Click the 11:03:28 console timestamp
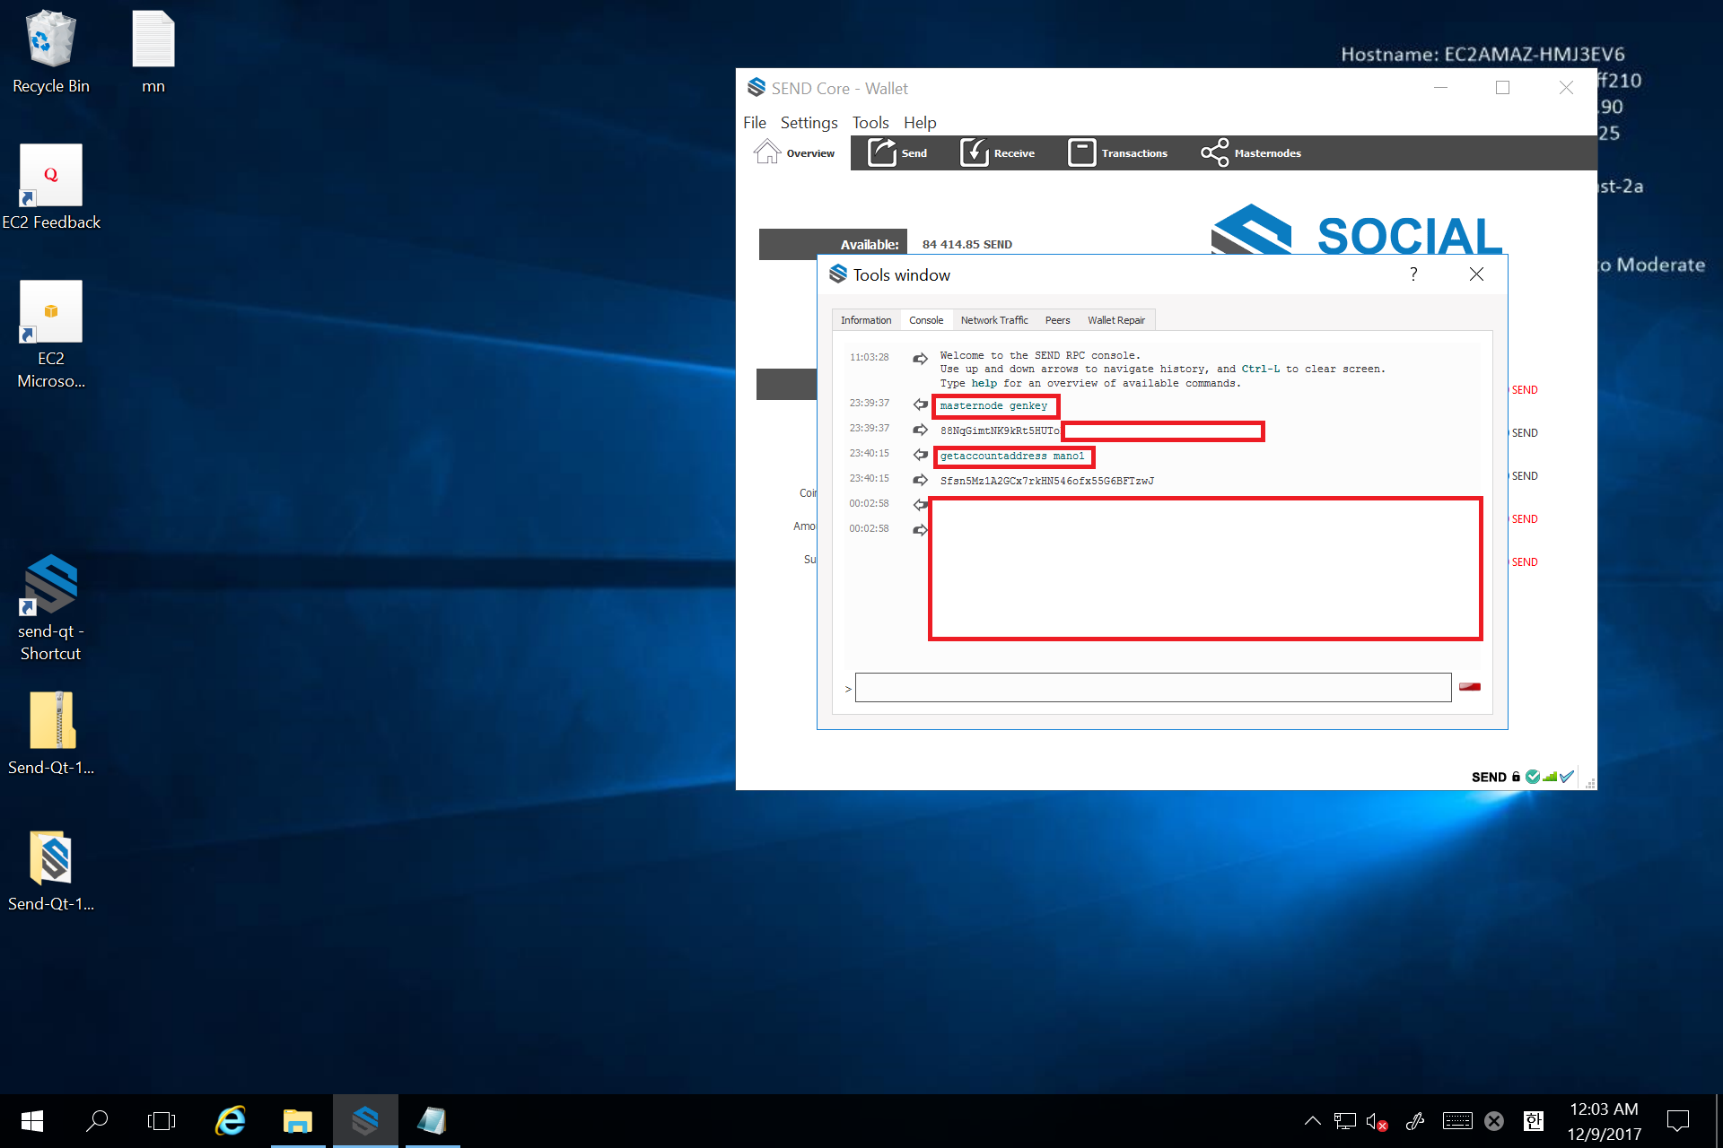 coord(869,357)
